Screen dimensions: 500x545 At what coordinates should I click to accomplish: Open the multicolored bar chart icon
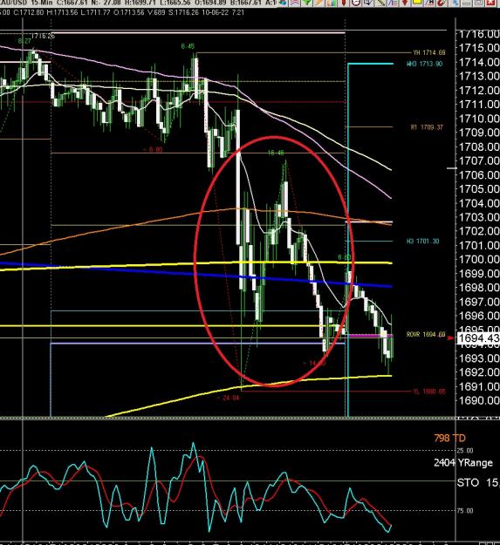pyautogui.click(x=332, y=3)
